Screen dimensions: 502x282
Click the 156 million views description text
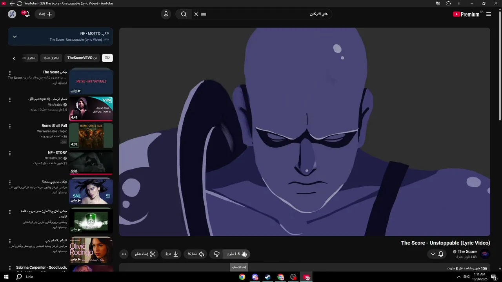[467, 268]
